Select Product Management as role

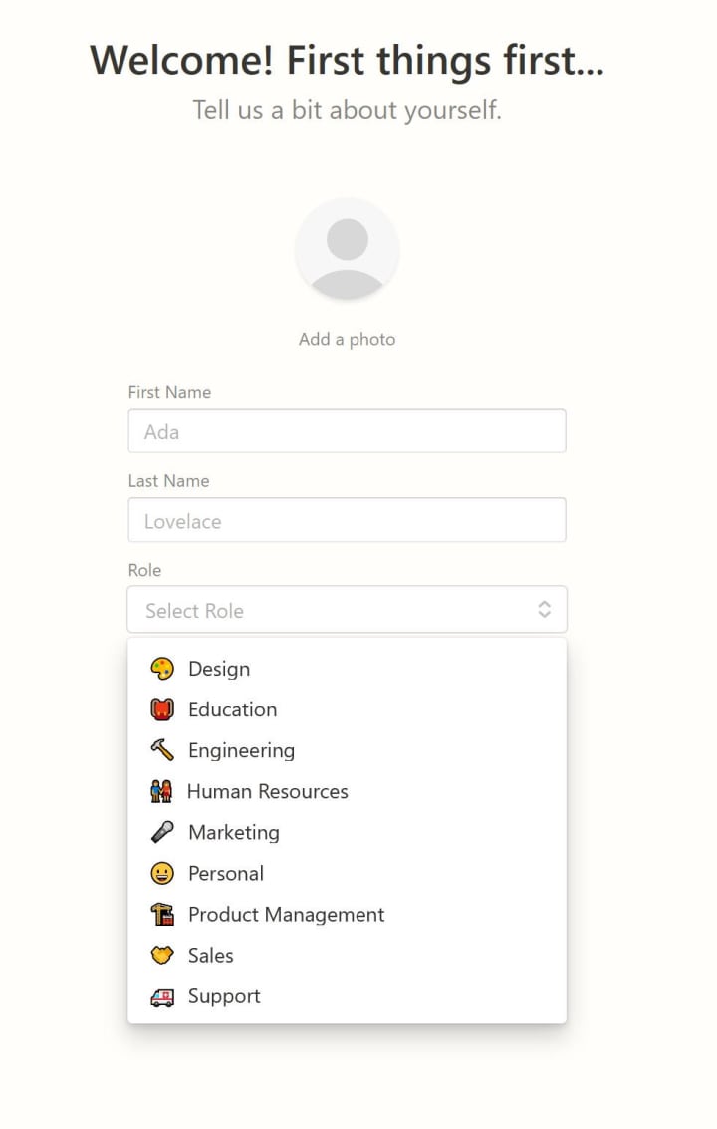point(286,915)
